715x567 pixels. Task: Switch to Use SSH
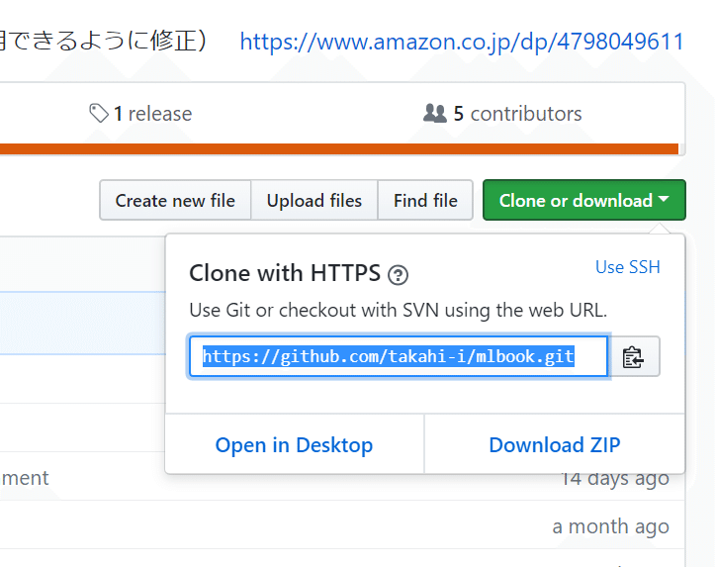click(x=627, y=267)
